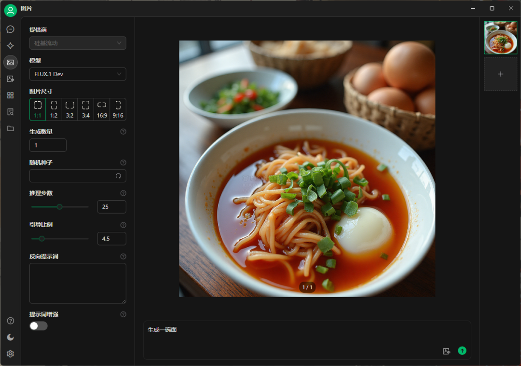
Task: Select the 9:16 aspect ratio option
Action: (118, 109)
